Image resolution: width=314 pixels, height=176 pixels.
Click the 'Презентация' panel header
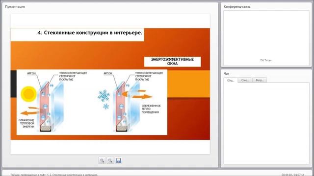[15, 6]
